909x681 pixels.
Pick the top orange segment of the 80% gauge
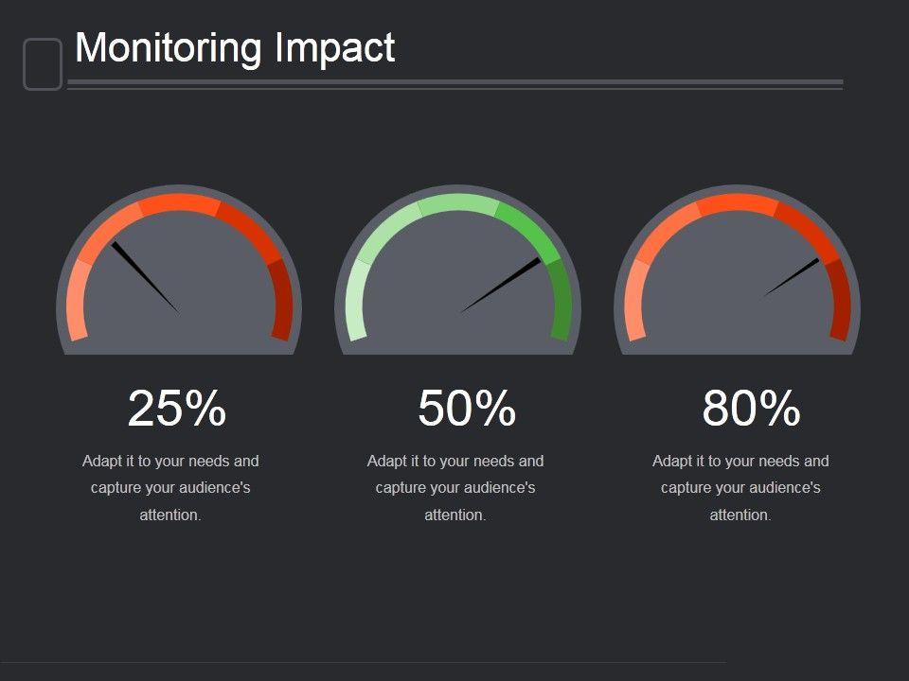pyautogui.click(x=738, y=203)
